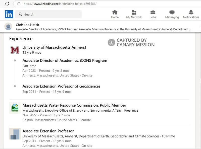Open the UMass Amherst M logo
This screenshot has width=201, height=149.
[x=15, y=50]
